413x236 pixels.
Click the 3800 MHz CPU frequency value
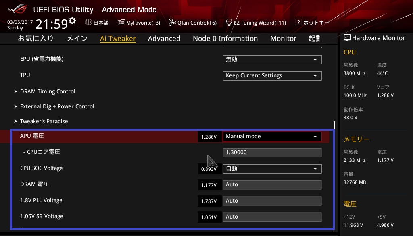point(355,73)
